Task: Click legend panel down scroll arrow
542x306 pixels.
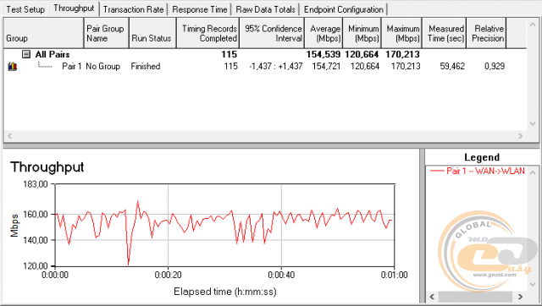Action: click(x=533, y=284)
